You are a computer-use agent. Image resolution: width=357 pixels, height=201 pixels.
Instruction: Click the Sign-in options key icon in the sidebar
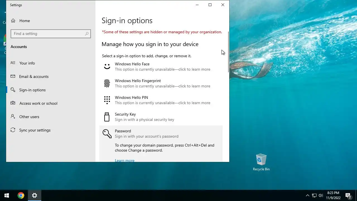click(13, 90)
